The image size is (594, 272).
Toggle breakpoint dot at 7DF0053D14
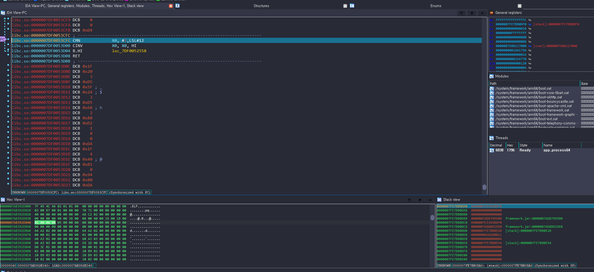point(8,107)
